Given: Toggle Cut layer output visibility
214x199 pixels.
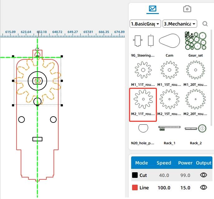Looking at the screenshot, I should click(x=203, y=175).
